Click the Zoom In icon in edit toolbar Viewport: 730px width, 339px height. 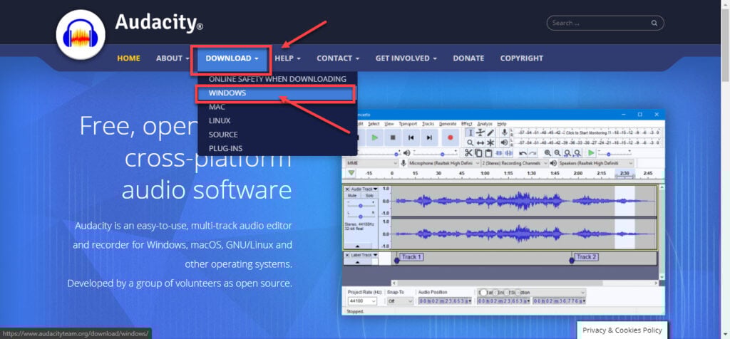click(547, 152)
